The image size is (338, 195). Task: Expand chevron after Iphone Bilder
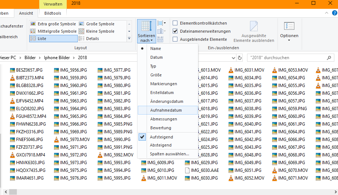[x=74, y=58]
